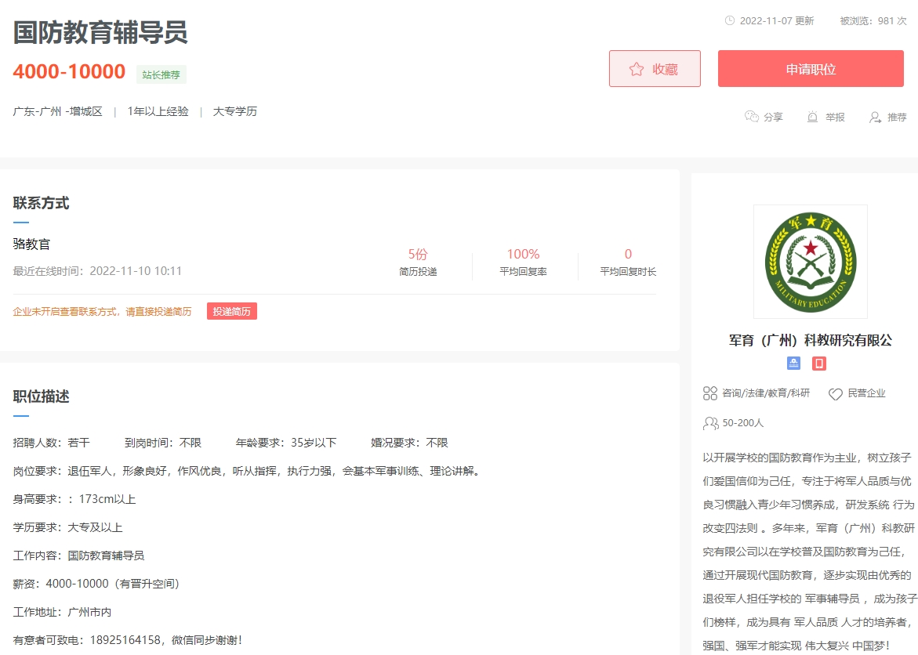Screen dimensions: 918x655
Task: Click the 举报 bell icon
Action: click(x=812, y=117)
